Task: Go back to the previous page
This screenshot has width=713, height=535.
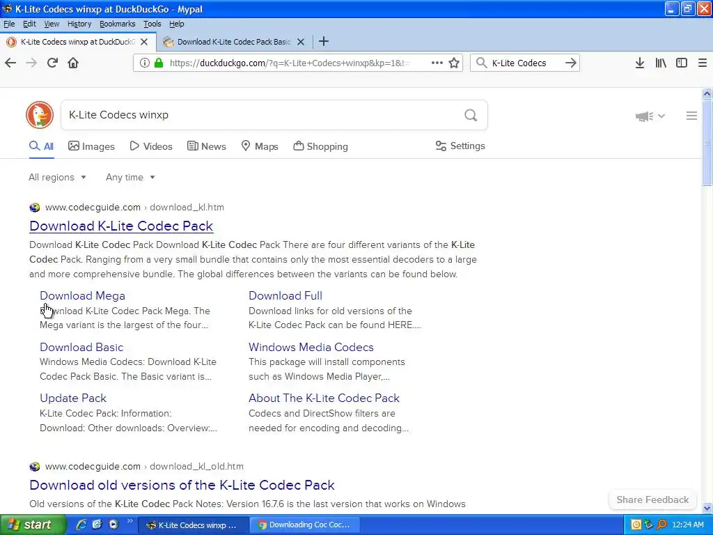Action: (10, 63)
